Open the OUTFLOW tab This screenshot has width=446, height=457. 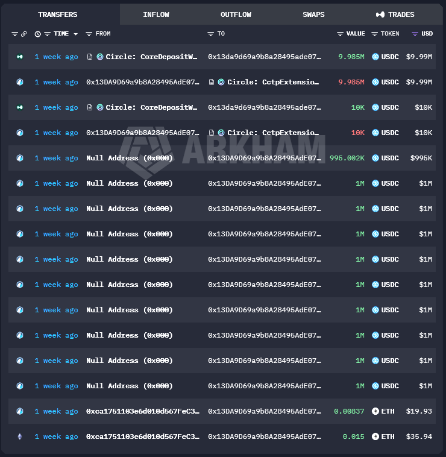click(236, 14)
